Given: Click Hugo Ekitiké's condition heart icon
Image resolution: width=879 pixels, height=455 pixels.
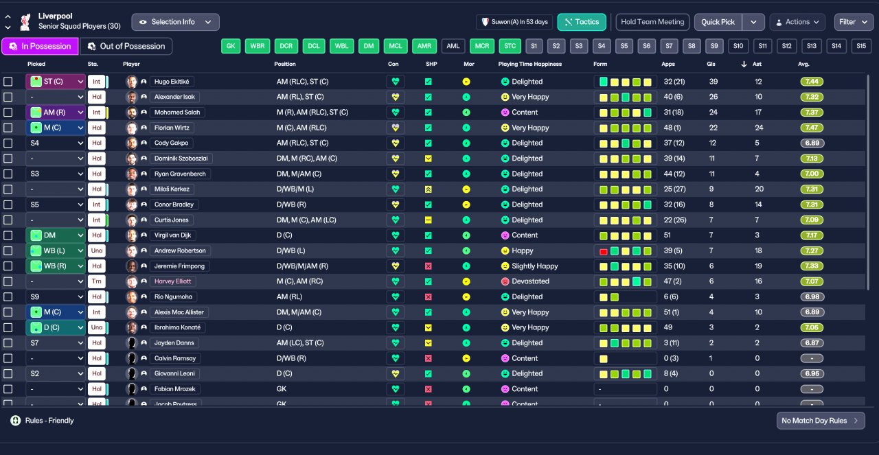Looking at the screenshot, I should [395, 82].
